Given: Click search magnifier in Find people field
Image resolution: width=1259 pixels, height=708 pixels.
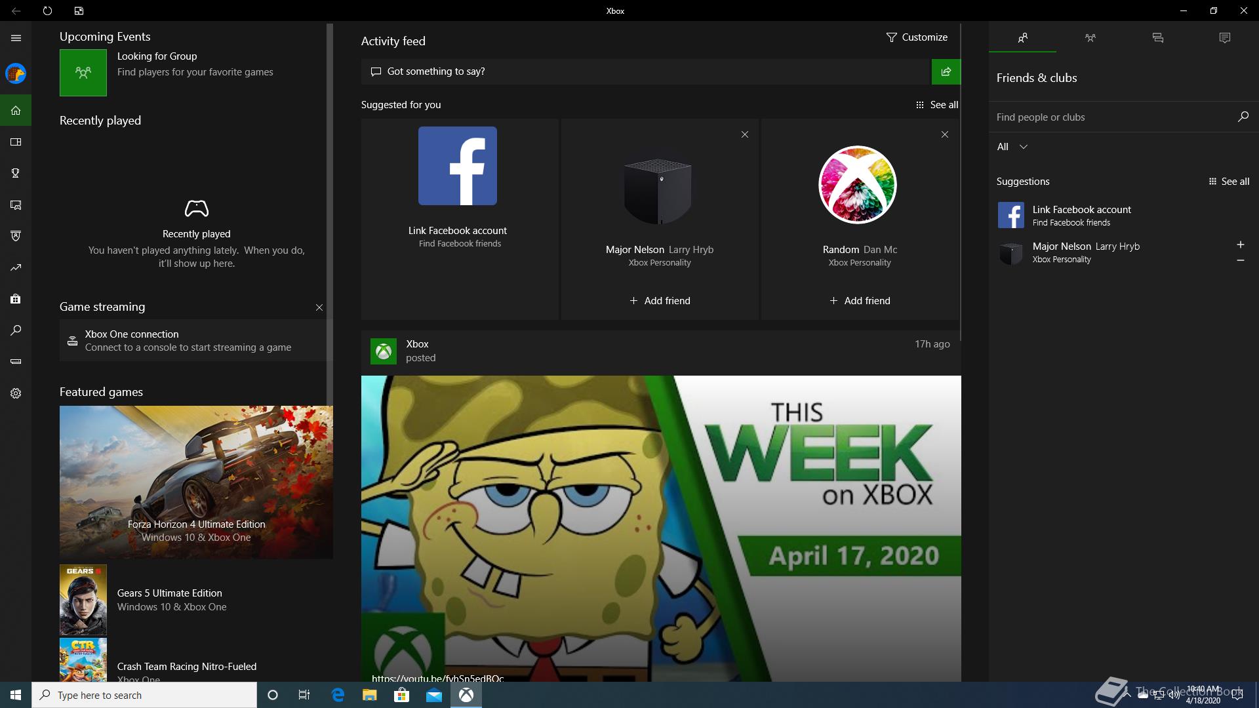Looking at the screenshot, I should tap(1243, 117).
